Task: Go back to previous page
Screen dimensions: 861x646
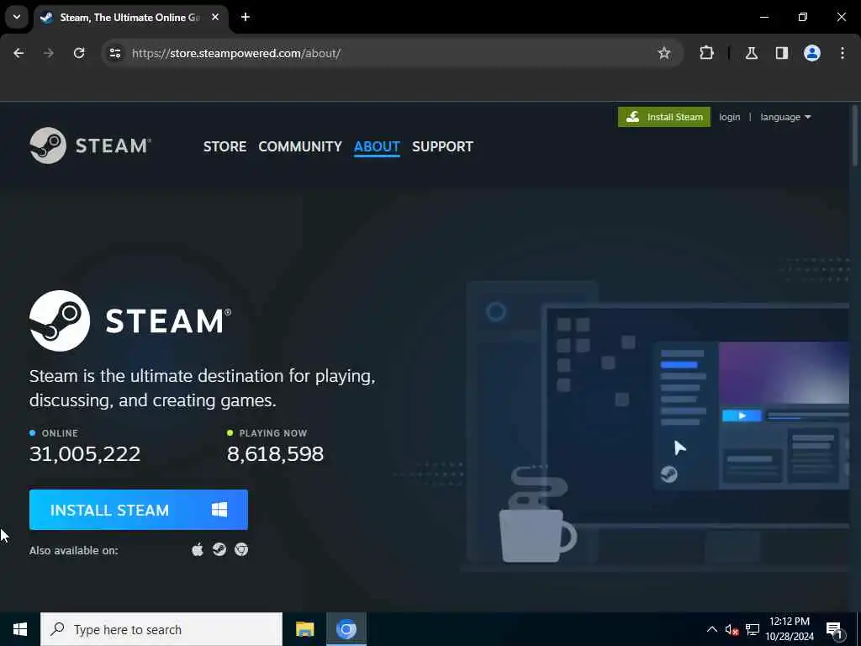Action: point(18,53)
